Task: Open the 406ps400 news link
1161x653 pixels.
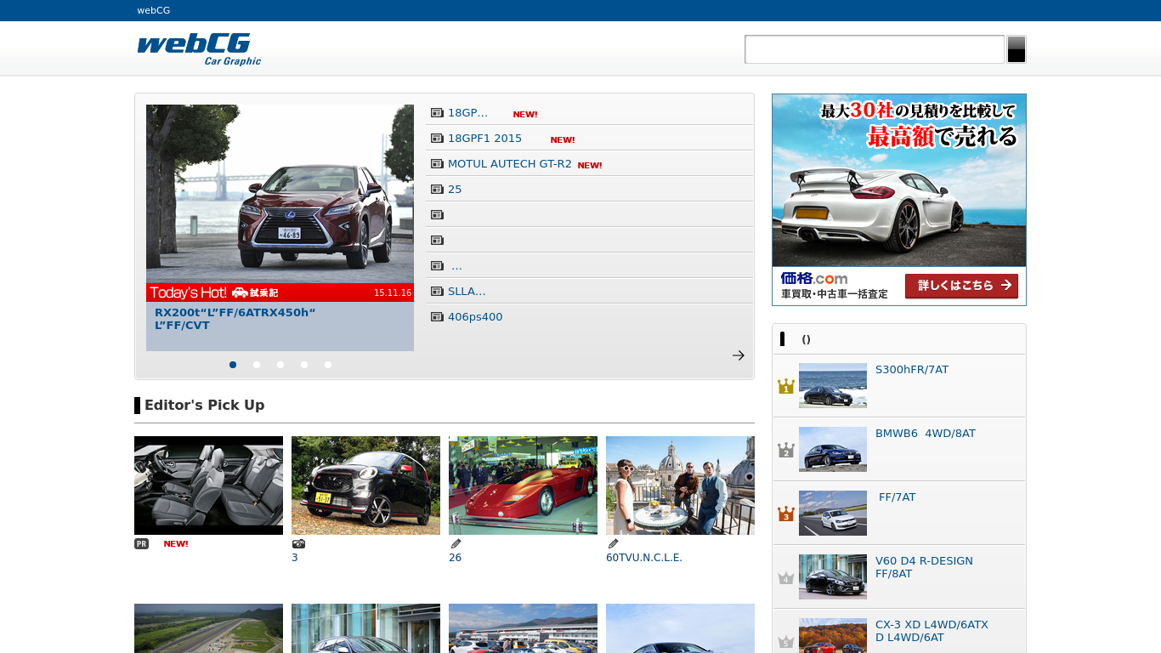Action: tap(475, 317)
